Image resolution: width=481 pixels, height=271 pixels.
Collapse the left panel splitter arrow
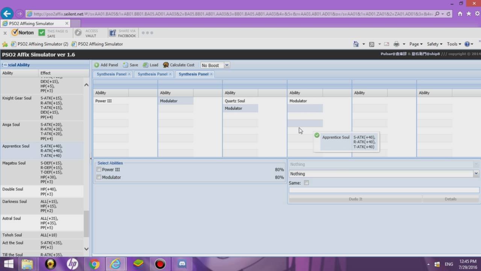point(91,159)
